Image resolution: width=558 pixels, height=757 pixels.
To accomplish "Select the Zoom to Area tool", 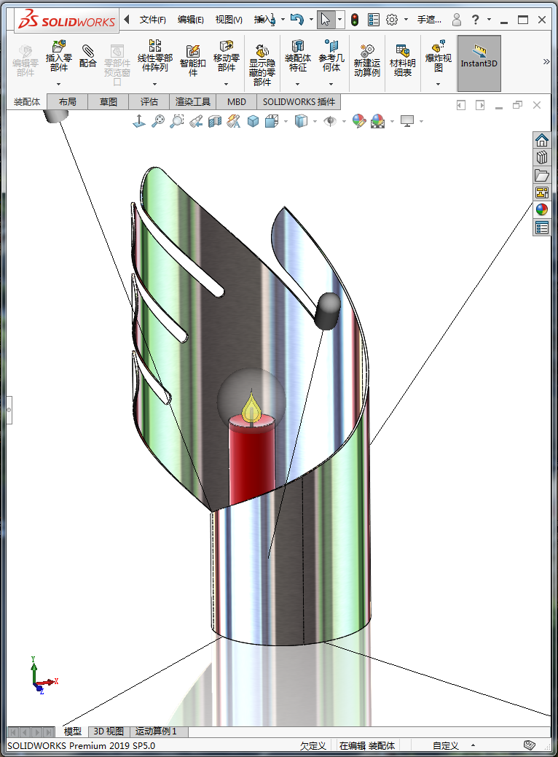I will click(177, 120).
